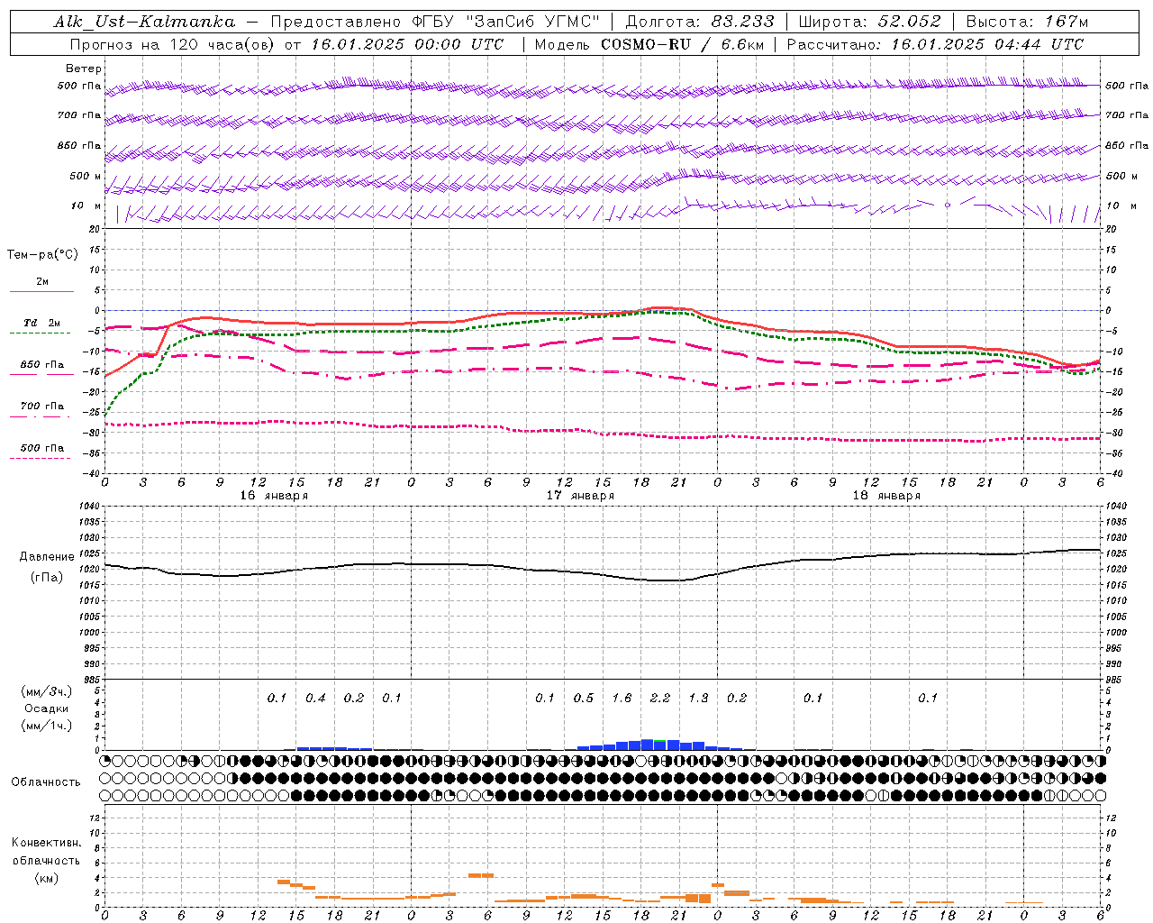Click the "(мм/3ч.)" precipitation unit label
The width and height of the screenshot is (1153, 923).
pyautogui.click(x=47, y=691)
